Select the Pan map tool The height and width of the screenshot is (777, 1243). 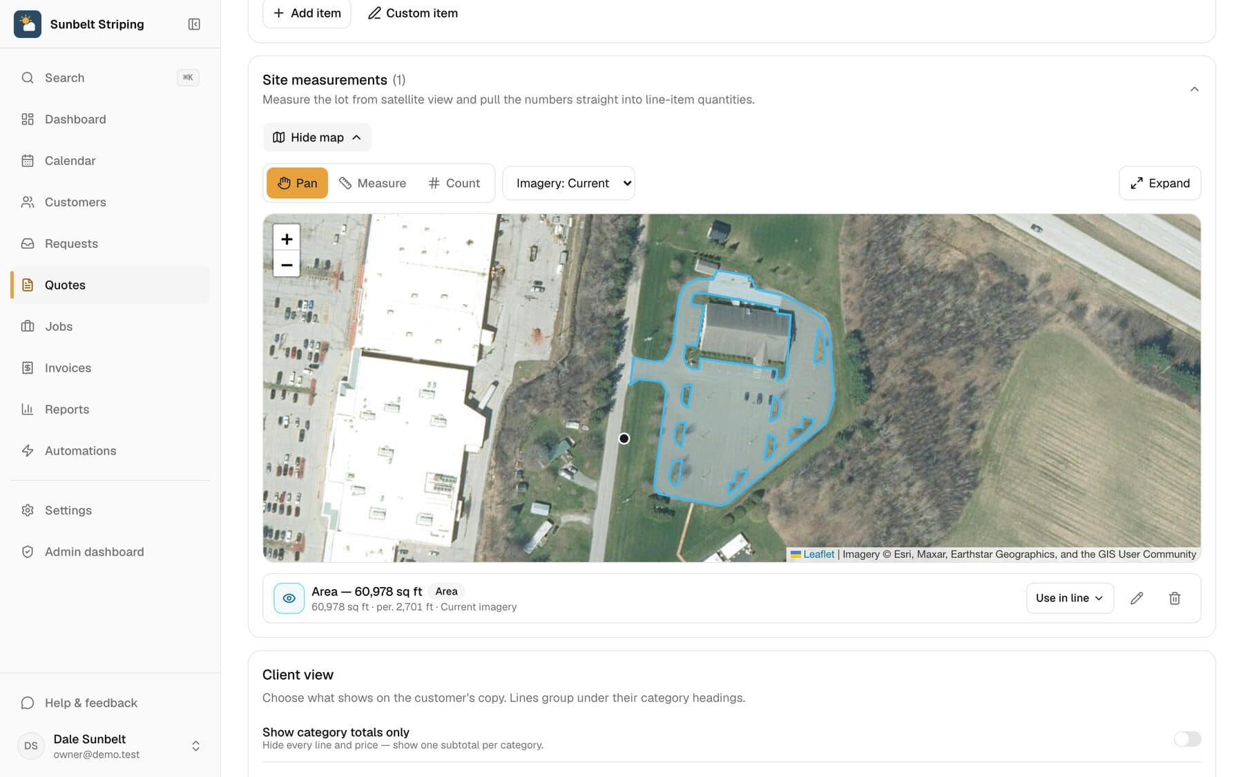(297, 183)
